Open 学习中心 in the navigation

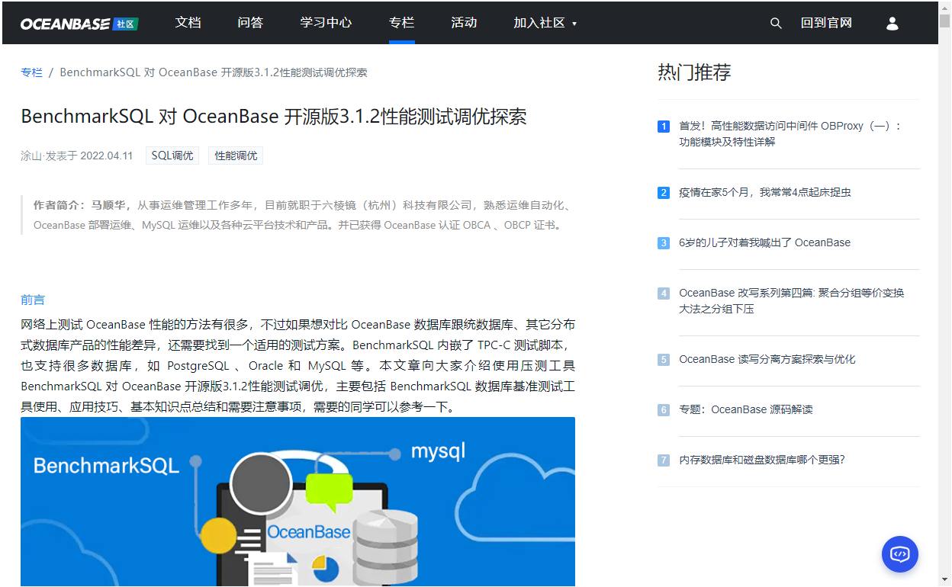pos(326,23)
